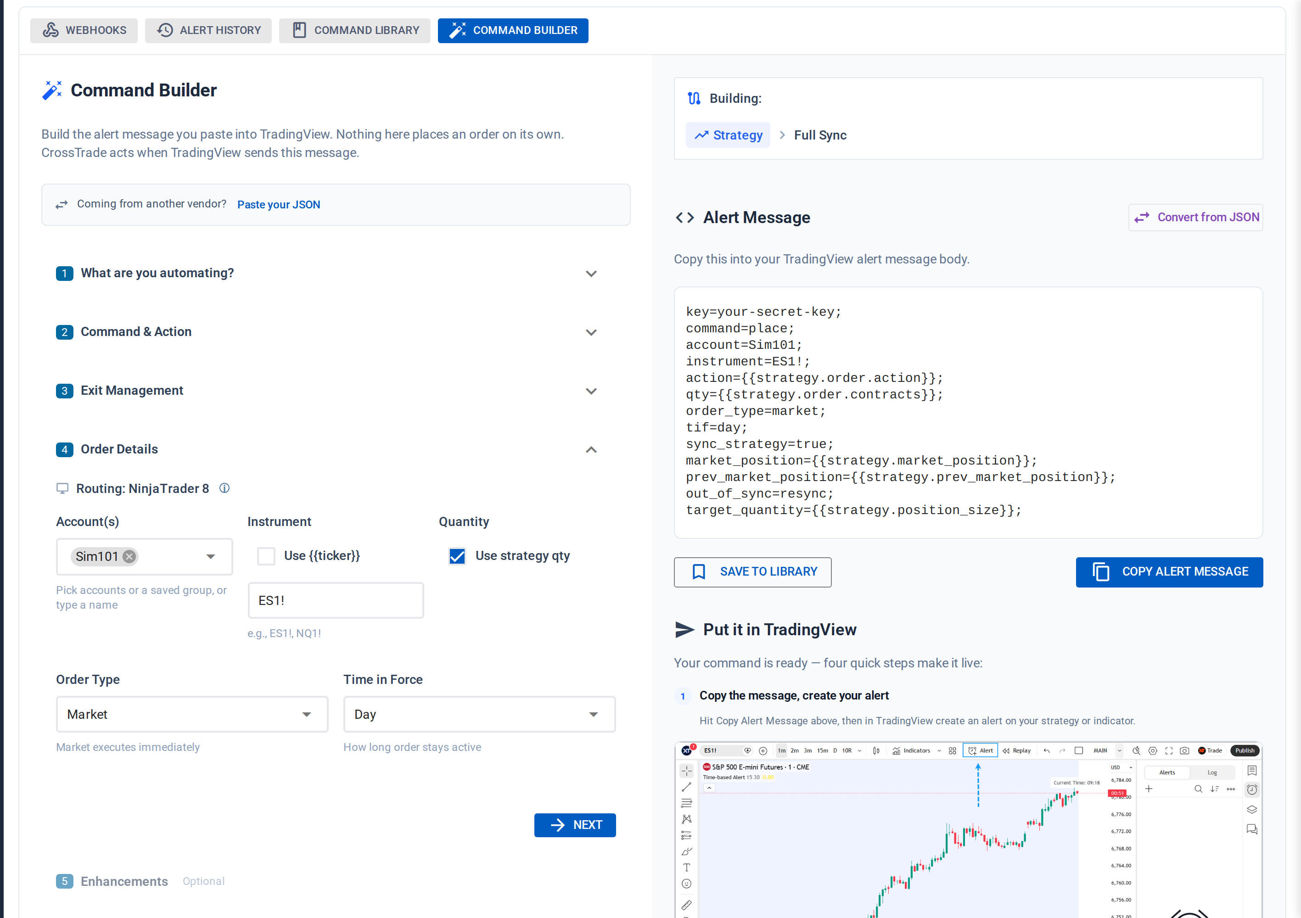
Task: Click the Alert icon in TradingView screenshot
Action: tap(980, 750)
